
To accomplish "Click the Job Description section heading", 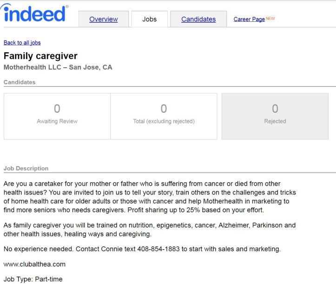I will click(26, 168).
